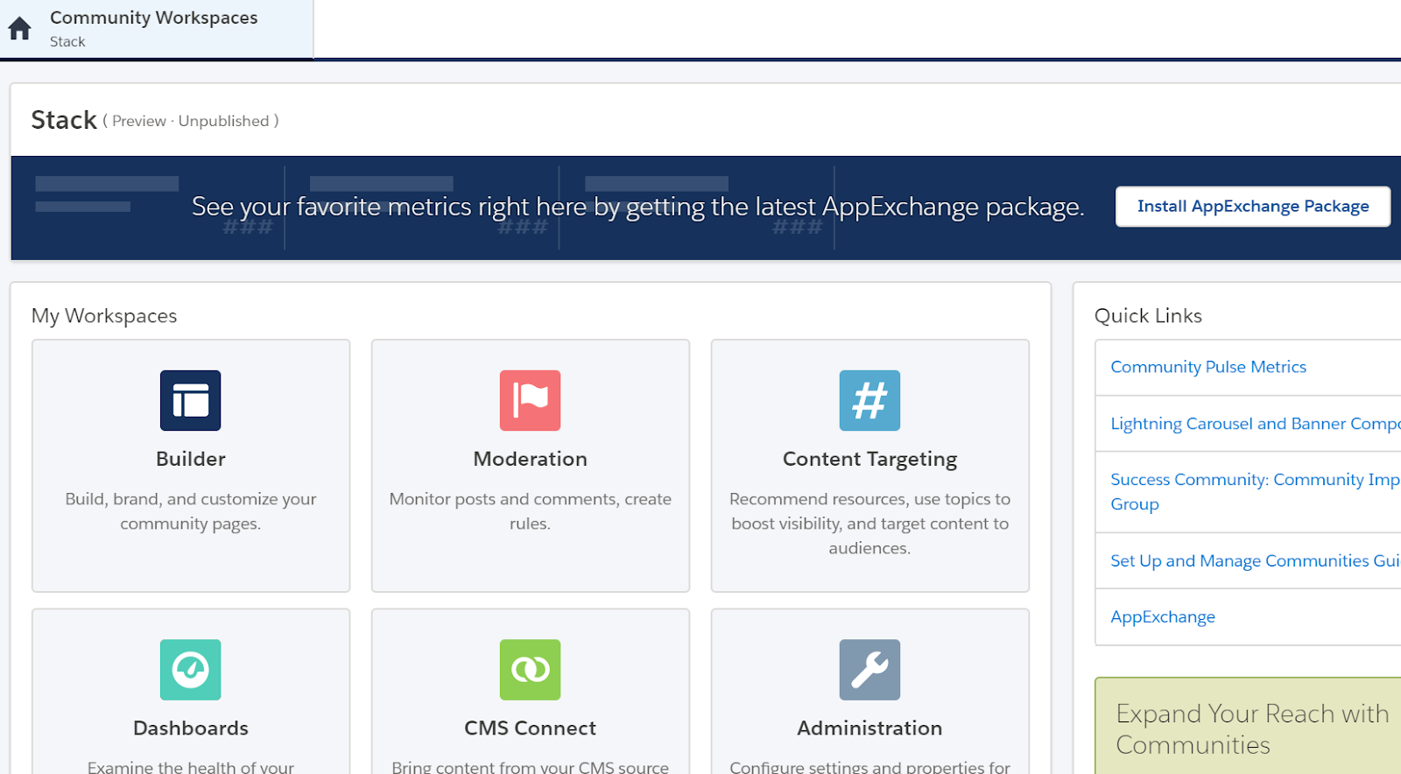1401x774 pixels.
Task: Click the Moderation tile title
Action: [x=530, y=459]
